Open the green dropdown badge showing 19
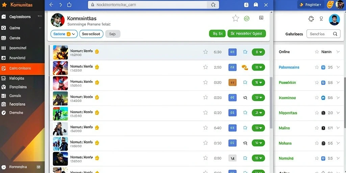 click(258, 128)
